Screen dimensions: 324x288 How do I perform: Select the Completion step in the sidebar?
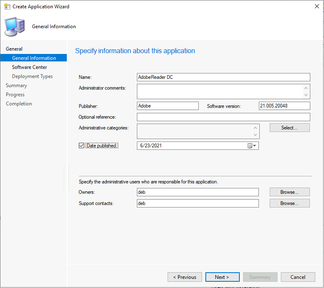[x=19, y=104]
